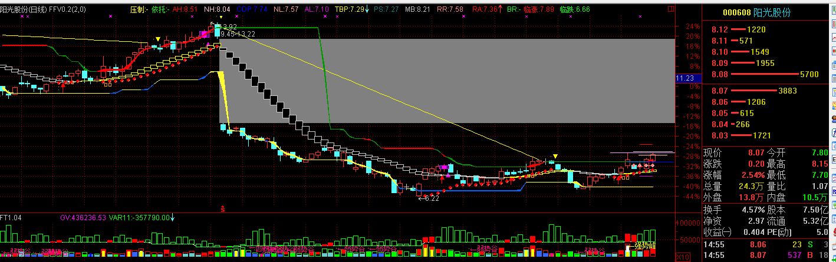Click the PE(动) 5.0 field
The width and height of the screenshot is (836, 262).
pyautogui.click(x=798, y=232)
